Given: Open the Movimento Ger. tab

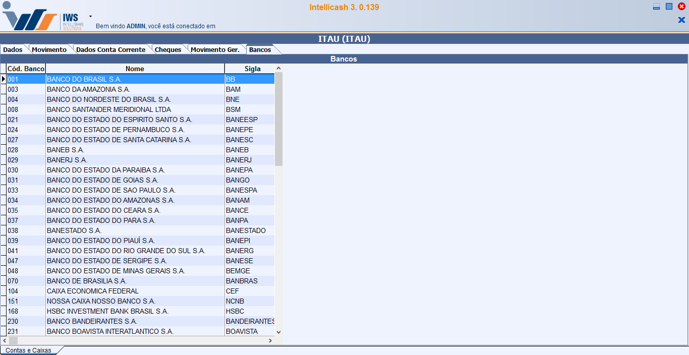Looking at the screenshot, I should (x=215, y=49).
